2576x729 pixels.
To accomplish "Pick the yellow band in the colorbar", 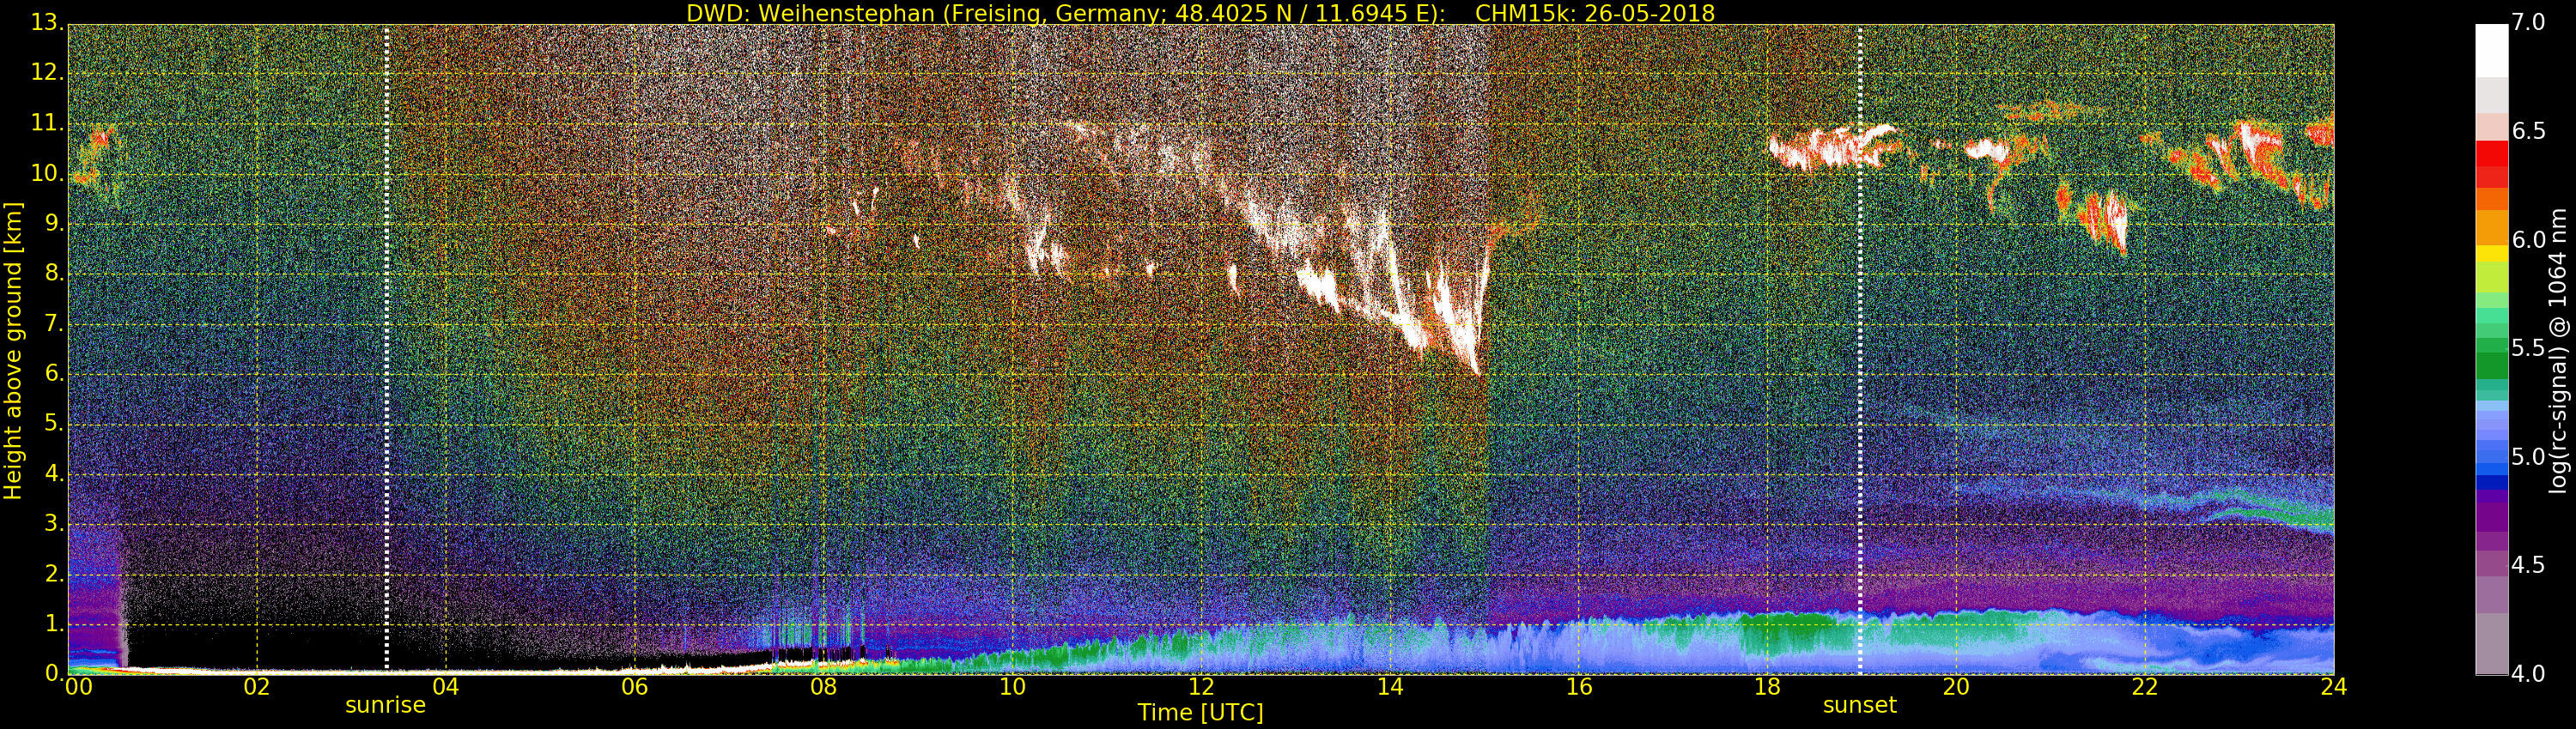I will 2491,253.
